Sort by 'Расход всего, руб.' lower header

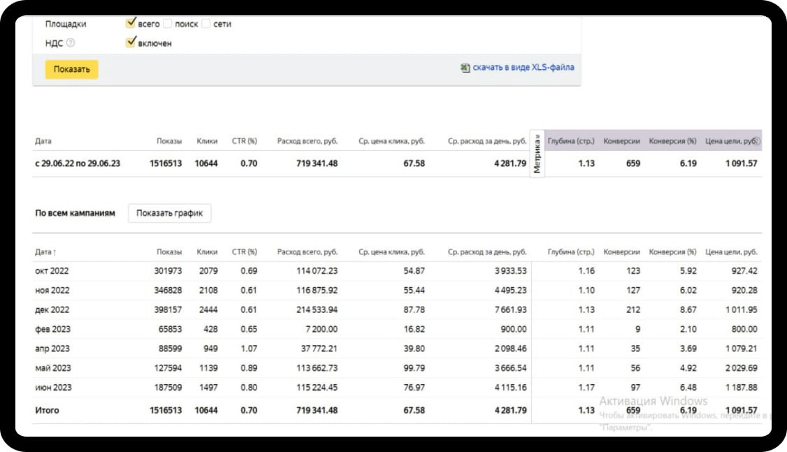tap(307, 252)
